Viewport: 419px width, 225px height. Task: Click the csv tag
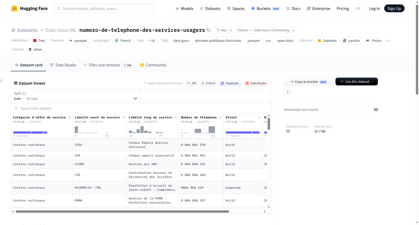pos(268,41)
